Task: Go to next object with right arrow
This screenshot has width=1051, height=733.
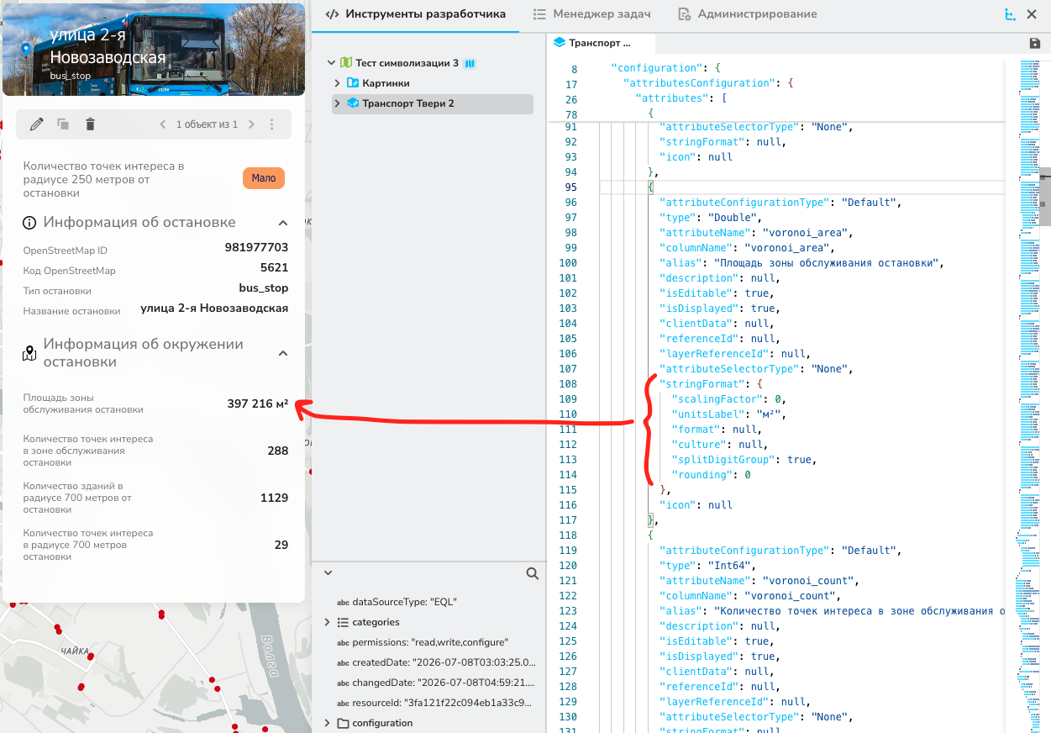Action: 251,124
